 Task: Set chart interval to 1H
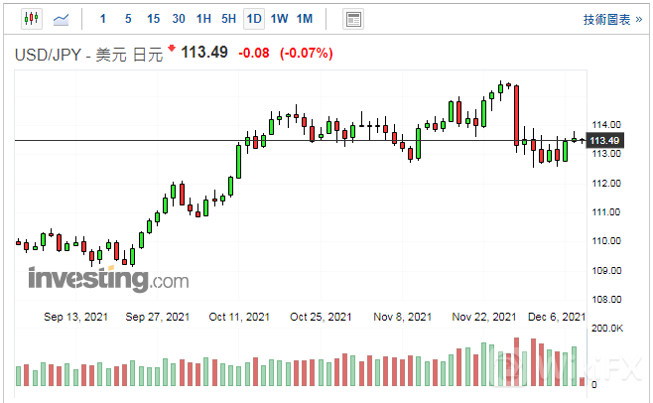(x=203, y=19)
